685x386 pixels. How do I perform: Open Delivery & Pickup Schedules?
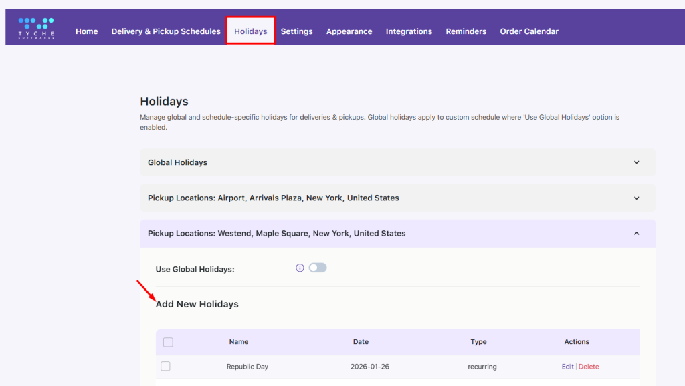pos(166,31)
